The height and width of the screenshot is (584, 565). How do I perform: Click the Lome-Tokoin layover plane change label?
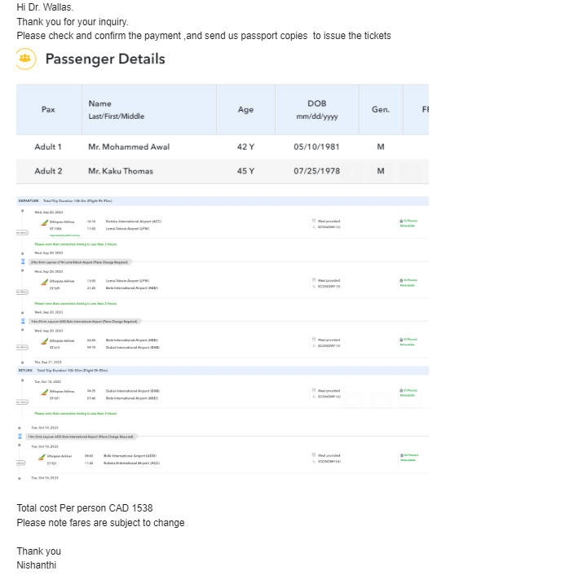pos(80,261)
